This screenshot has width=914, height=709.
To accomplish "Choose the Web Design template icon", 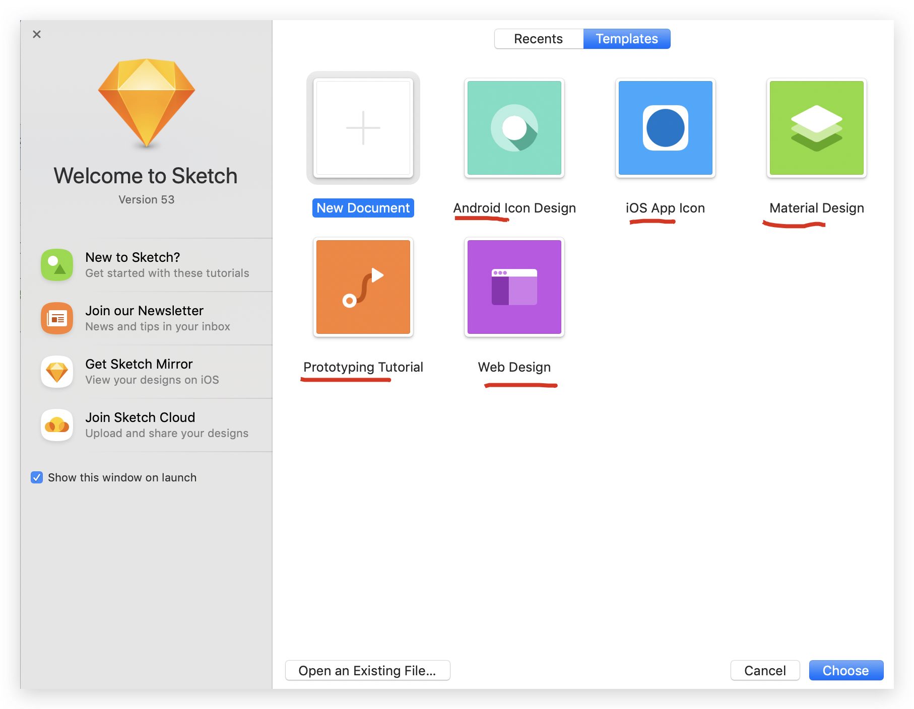I will point(514,287).
